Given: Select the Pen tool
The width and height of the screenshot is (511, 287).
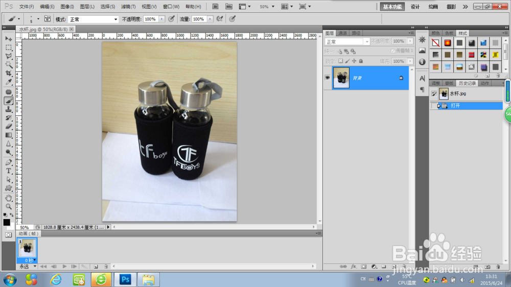Looking at the screenshot, I should pos(9,162).
